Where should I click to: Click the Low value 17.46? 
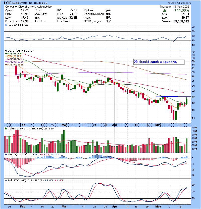pos(25,18)
